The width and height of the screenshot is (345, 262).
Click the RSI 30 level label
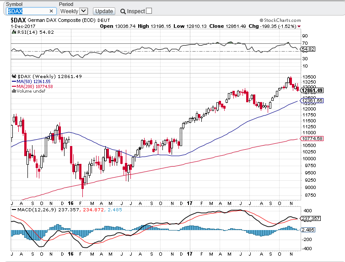click(x=305, y=58)
